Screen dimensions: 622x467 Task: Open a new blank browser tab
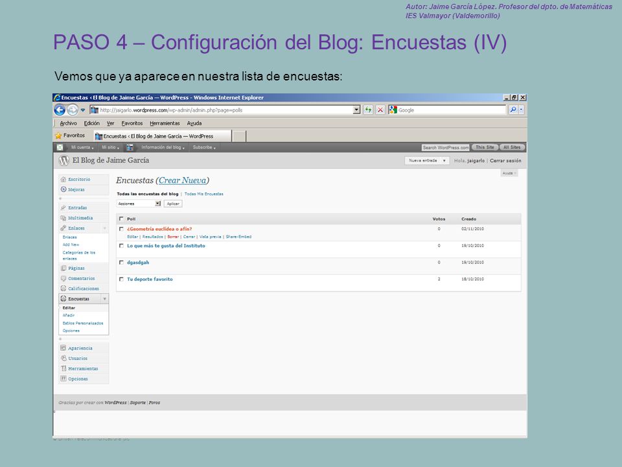click(x=239, y=136)
